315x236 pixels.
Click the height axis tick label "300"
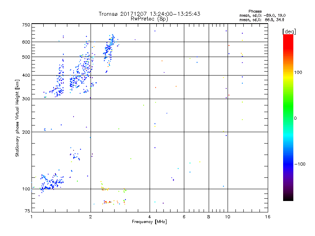26,99
